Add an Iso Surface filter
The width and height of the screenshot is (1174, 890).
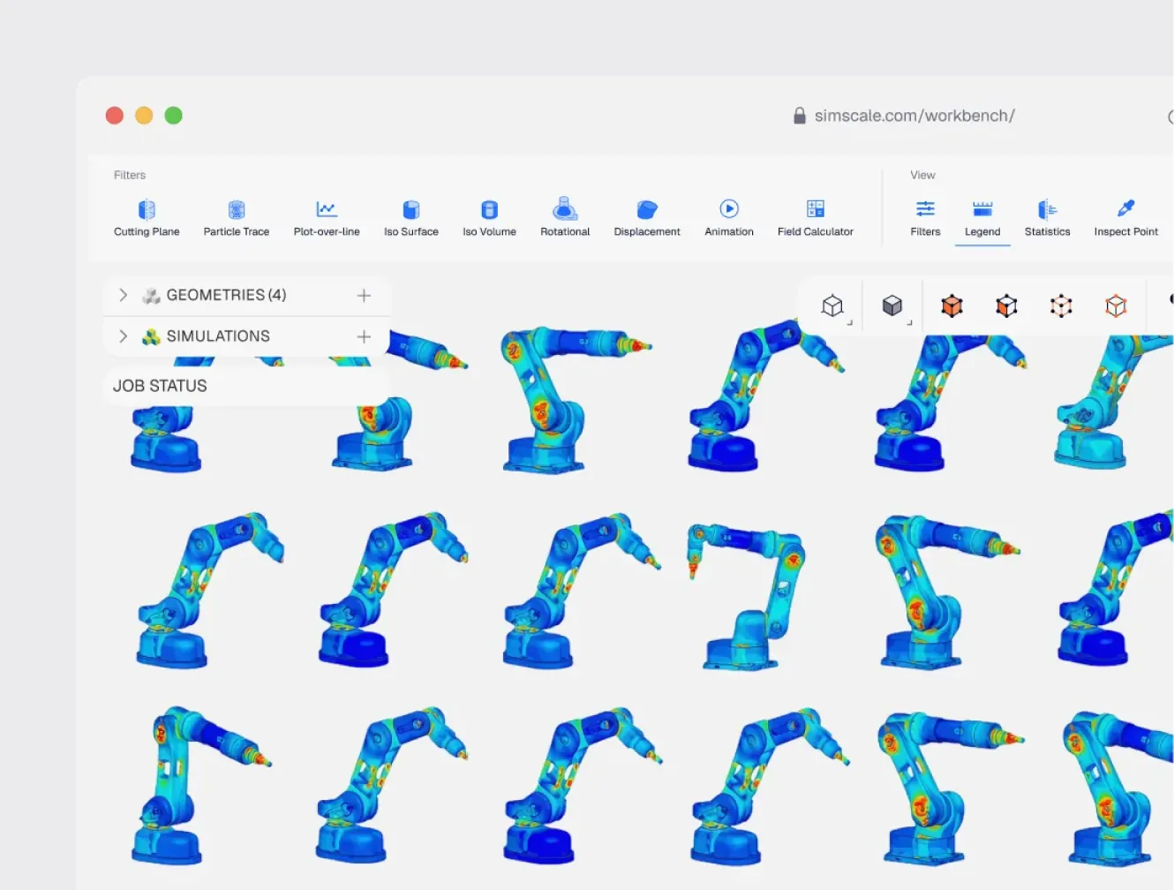411,218
